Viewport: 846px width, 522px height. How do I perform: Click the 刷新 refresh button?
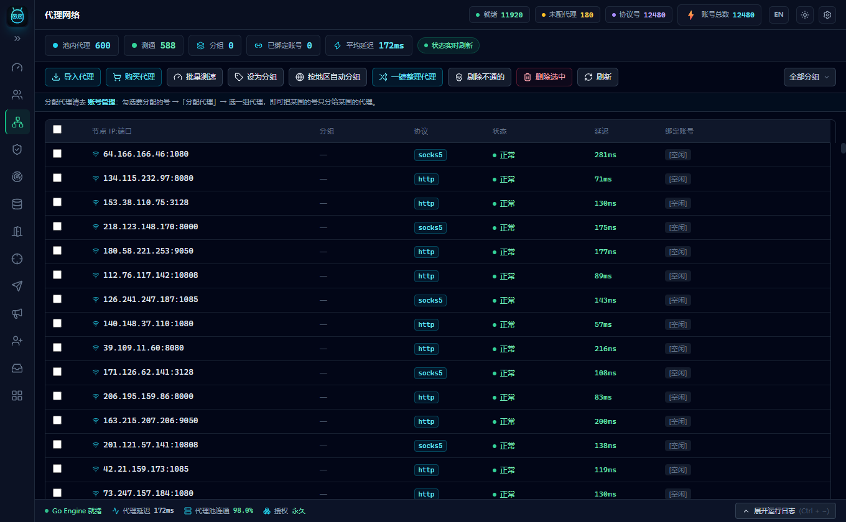(598, 77)
